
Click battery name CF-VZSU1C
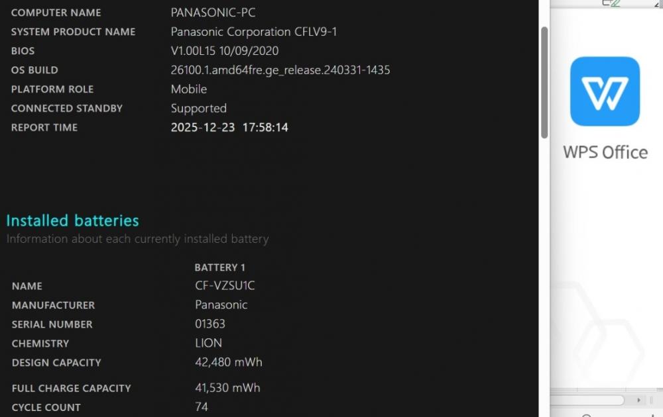(225, 286)
